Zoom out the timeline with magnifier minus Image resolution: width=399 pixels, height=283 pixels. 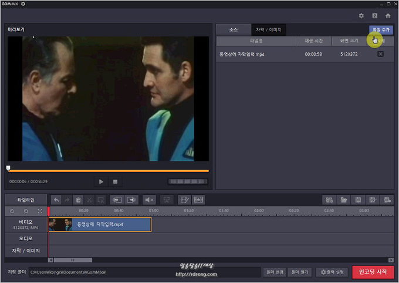26,211
